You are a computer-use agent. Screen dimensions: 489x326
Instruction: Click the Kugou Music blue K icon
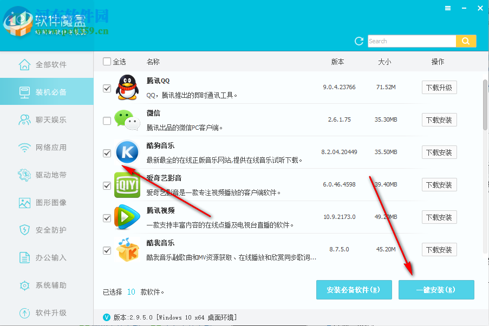click(x=127, y=152)
